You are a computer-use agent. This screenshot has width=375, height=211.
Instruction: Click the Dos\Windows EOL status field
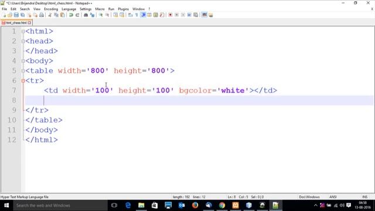point(309,197)
